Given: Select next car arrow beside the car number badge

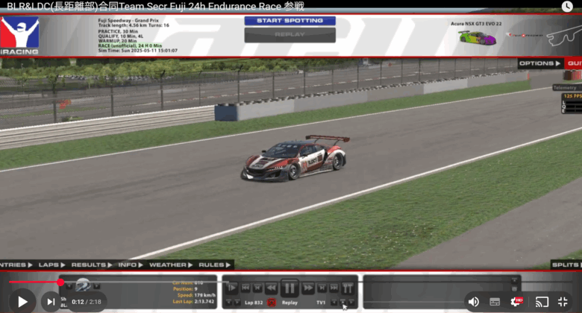Looking at the screenshot, I should (96, 286).
